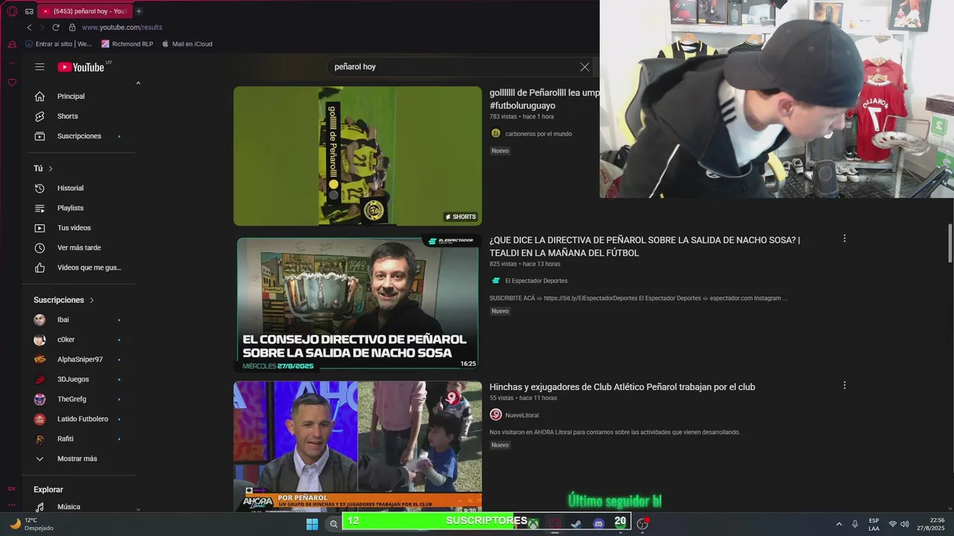Click El Espectador Deportes channel avatar
The image size is (954, 536).
click(x=496, y=281)
